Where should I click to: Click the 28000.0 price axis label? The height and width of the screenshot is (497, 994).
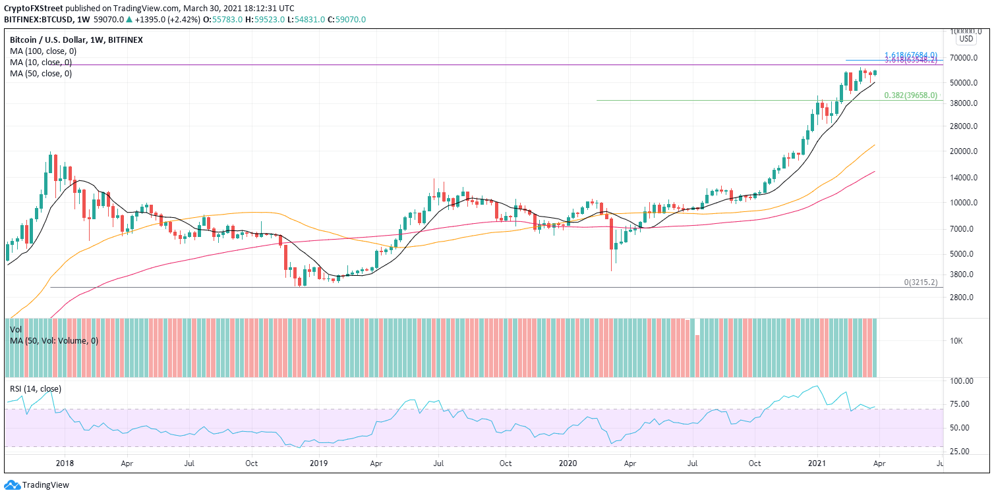click(x=963, y=126)
